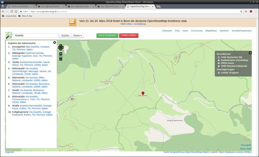
Task: Open the Dies & Das bookmarks folder
Action: tap(25, 16)
